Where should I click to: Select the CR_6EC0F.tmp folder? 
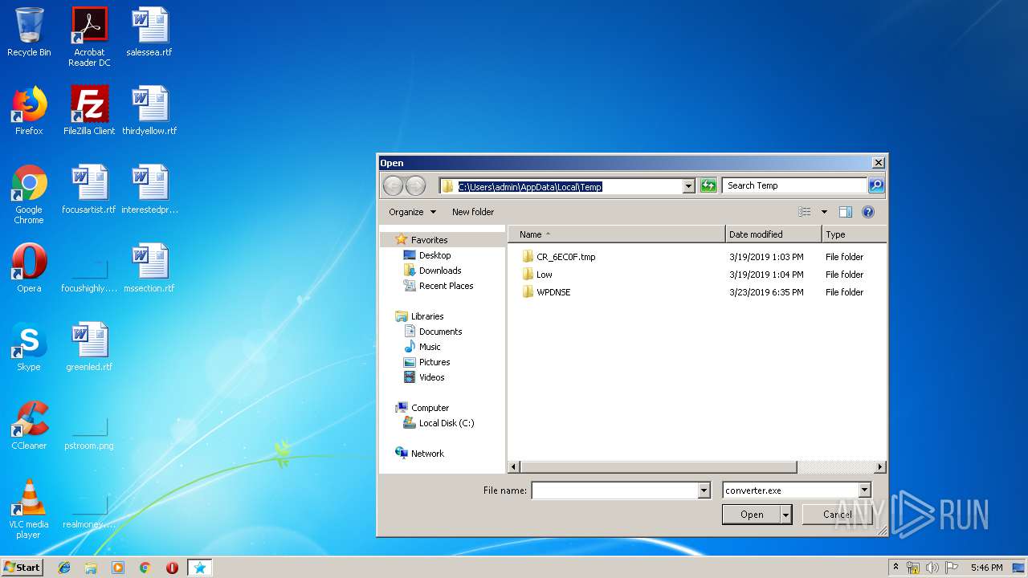coord(559,257)
